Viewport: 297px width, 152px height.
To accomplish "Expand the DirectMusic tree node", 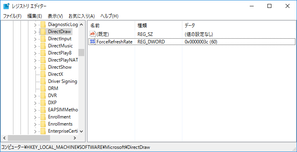I will point(35,46).
